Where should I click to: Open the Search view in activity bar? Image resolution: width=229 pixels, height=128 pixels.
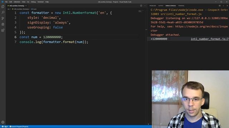pos(3,12)
